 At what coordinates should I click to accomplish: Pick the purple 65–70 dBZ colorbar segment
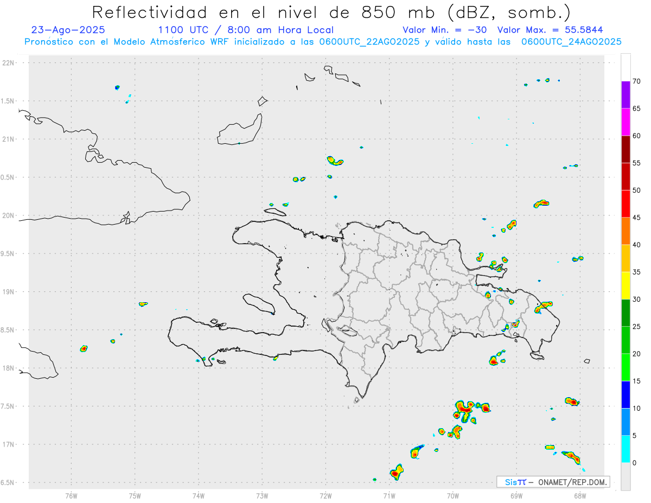click(626, 95)
